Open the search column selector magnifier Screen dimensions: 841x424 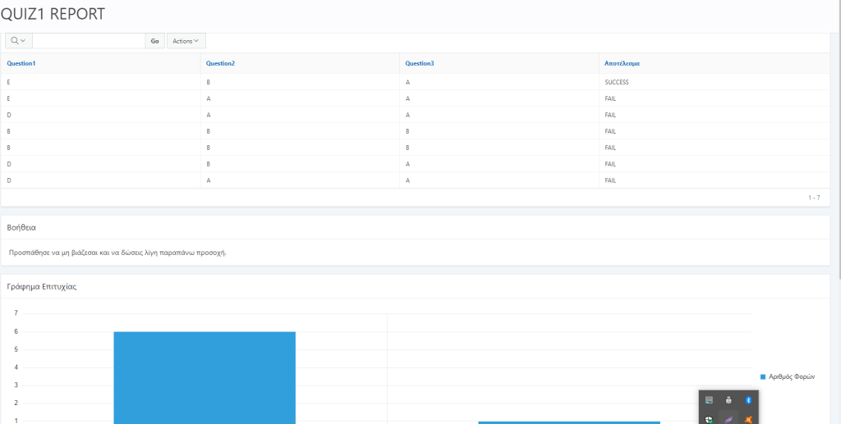(x=18, y=40)
